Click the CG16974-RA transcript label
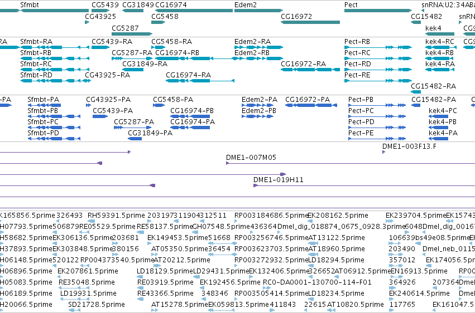The height and width of the screenshot is (313, 475). coord(189,75)
